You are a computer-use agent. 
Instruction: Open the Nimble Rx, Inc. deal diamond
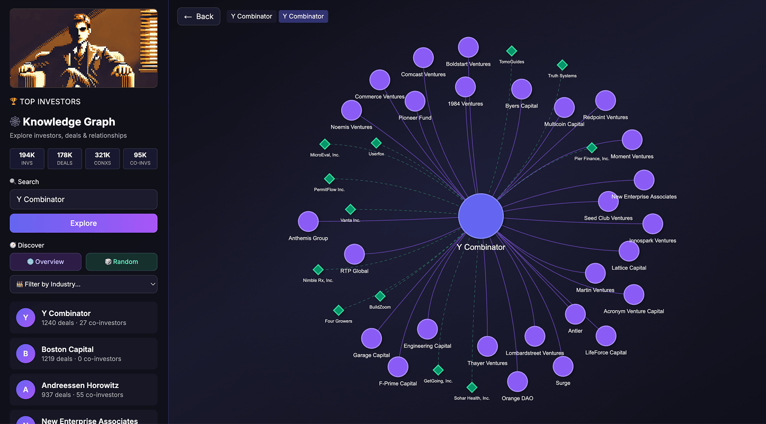click(x=318, y=269)
